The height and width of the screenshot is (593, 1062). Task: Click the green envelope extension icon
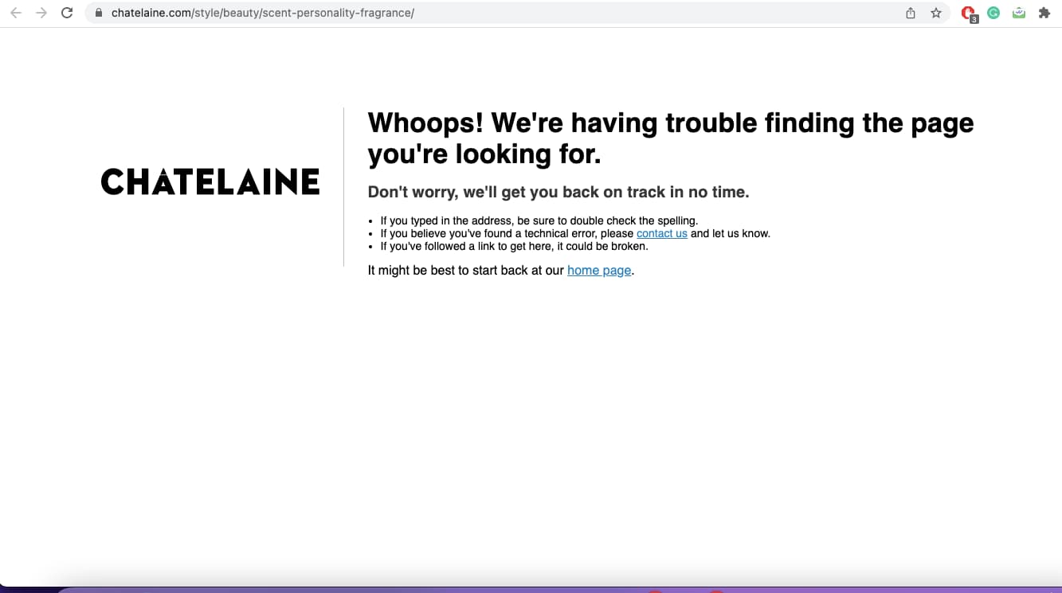pyautogui.click(x=1019, y=13)
